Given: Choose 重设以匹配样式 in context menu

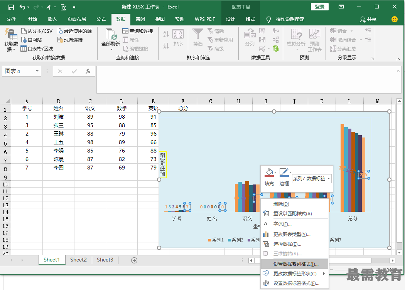Looking at the screenshot, I should (295, 214).
